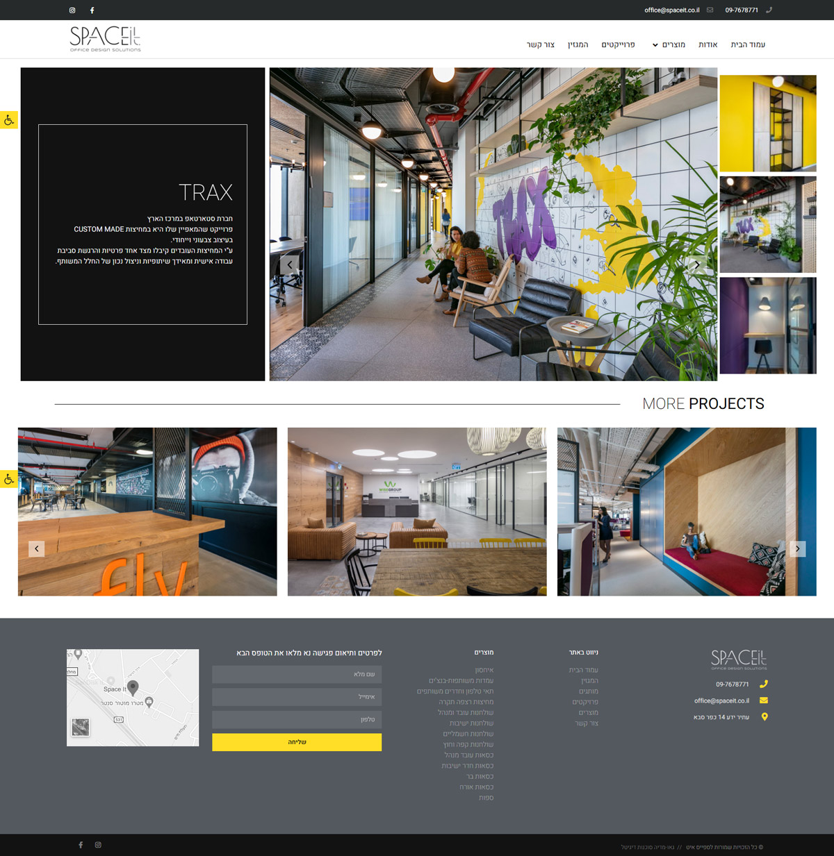This screenshot has height=856, width=834.
Task: Click the שם מלא full name field
Action: (x=297, y=674)
